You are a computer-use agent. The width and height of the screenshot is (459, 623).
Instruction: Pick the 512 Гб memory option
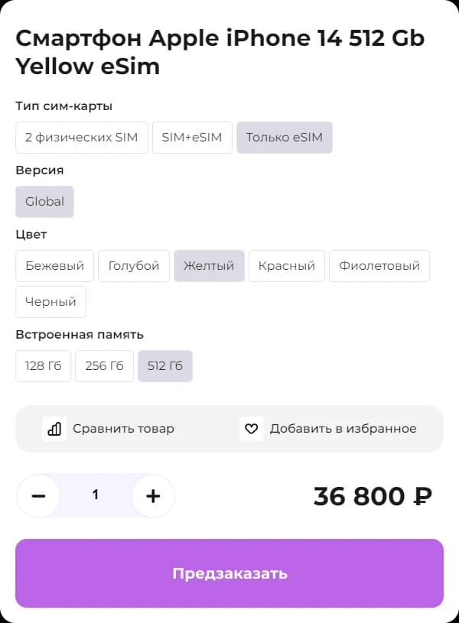tap(165, 366)
